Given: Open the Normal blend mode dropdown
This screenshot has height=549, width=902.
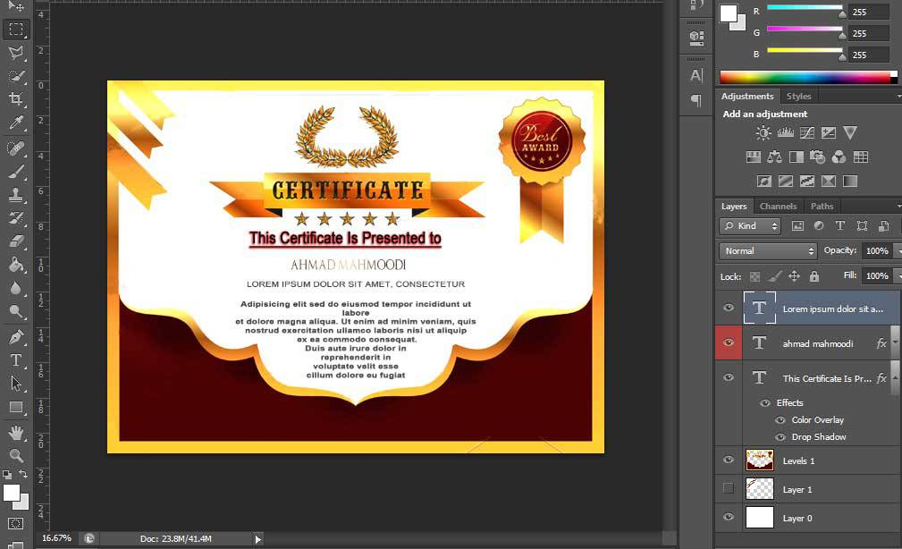Looking at the screenshot, I should 768,251.
